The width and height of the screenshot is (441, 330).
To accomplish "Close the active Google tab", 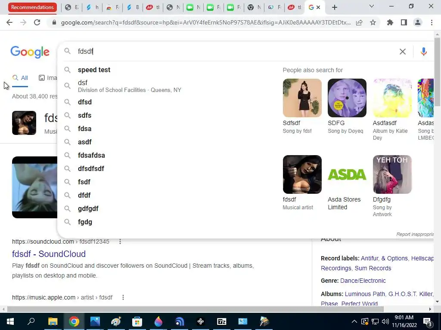I will 318,7.
